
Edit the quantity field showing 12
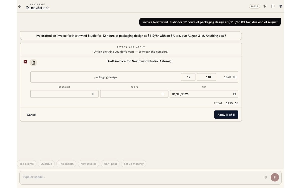tap(188, 77)
